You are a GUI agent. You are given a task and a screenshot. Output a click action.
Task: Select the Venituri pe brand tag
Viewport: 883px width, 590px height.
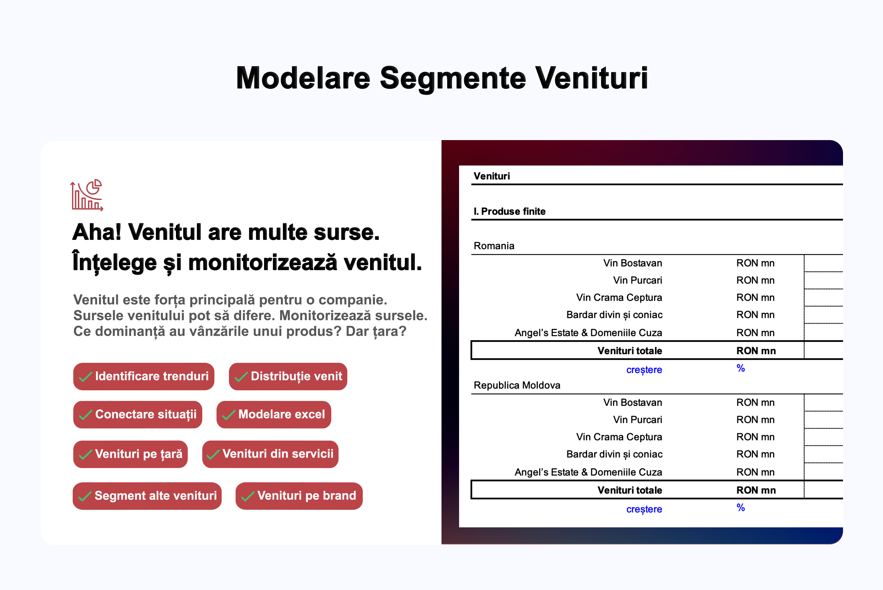pyautogui.click(x=299, y=496)
